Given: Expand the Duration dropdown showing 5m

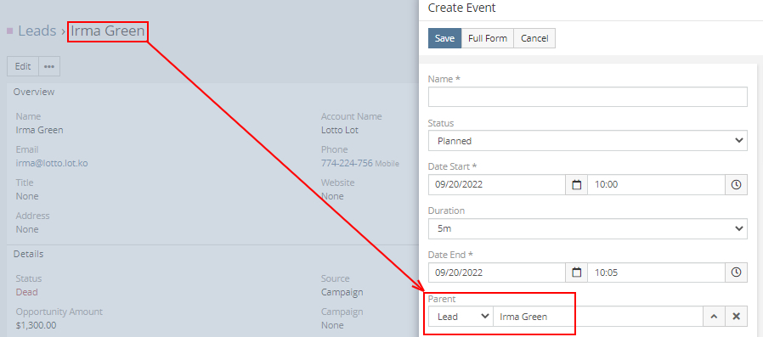Looking at the screenshot, I should [588, 228].
